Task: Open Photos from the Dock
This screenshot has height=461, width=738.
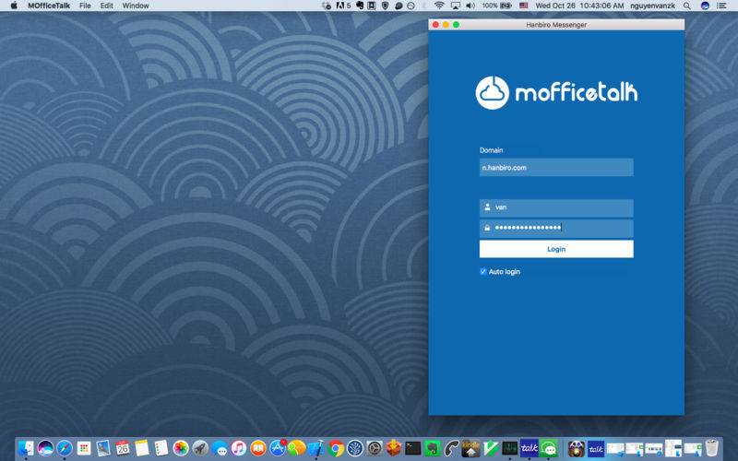Action: coord(181,448)
